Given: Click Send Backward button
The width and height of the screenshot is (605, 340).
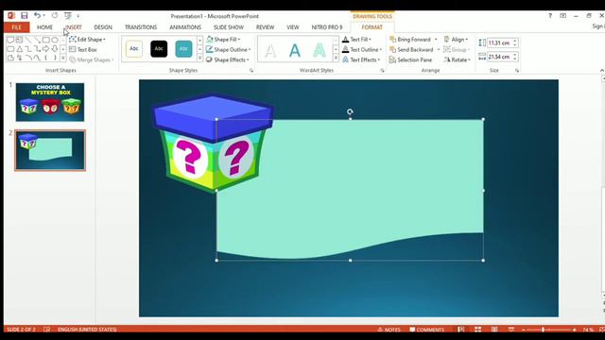Looking at the screenshot, I should [411, 49].
